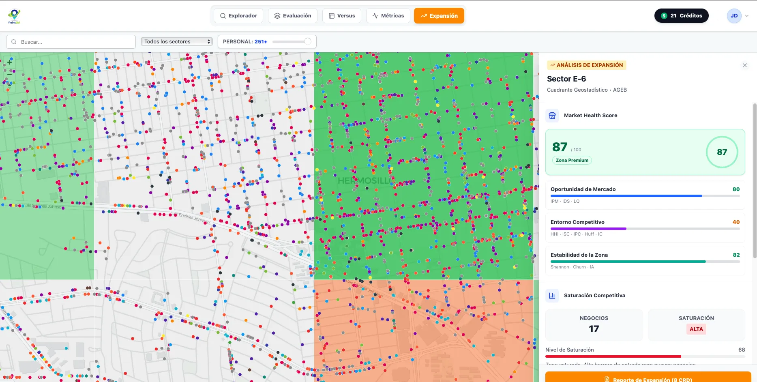
Task: Generate the Reporte de Expansión
Action: [648, 378]
